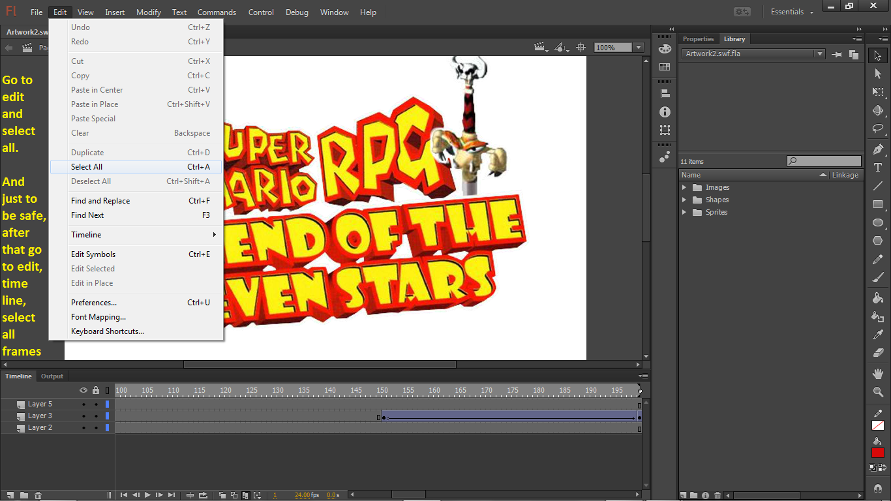
Task: Open the Transform panel icon
Action: [x=665, y=130]
